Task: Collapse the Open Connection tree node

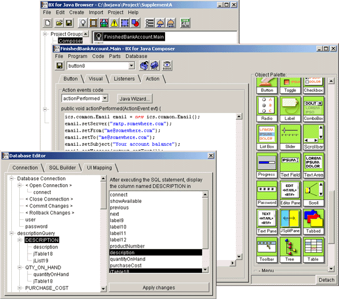Action: click(x=20, y=185)
